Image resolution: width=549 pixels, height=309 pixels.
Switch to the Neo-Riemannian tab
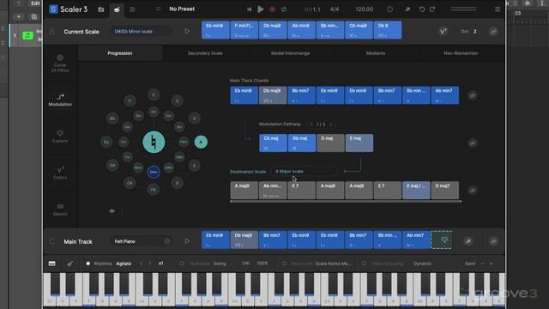(461, 53)
